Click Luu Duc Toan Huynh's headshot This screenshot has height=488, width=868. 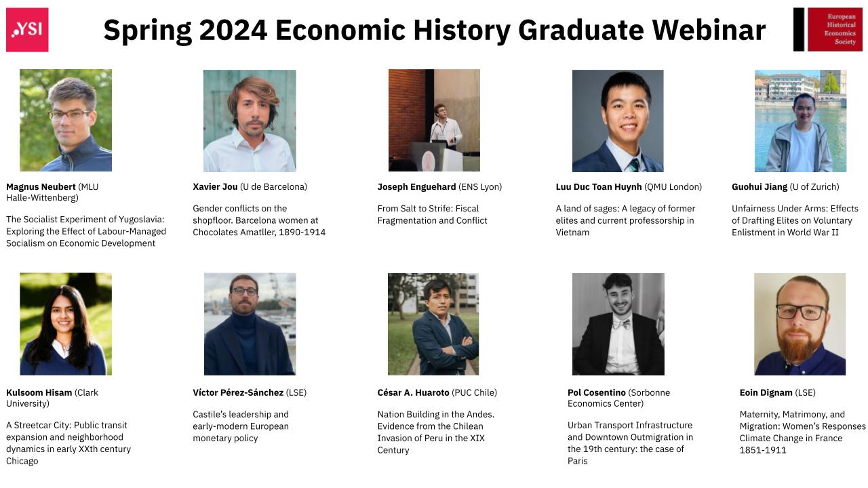[x=618, y=121]
